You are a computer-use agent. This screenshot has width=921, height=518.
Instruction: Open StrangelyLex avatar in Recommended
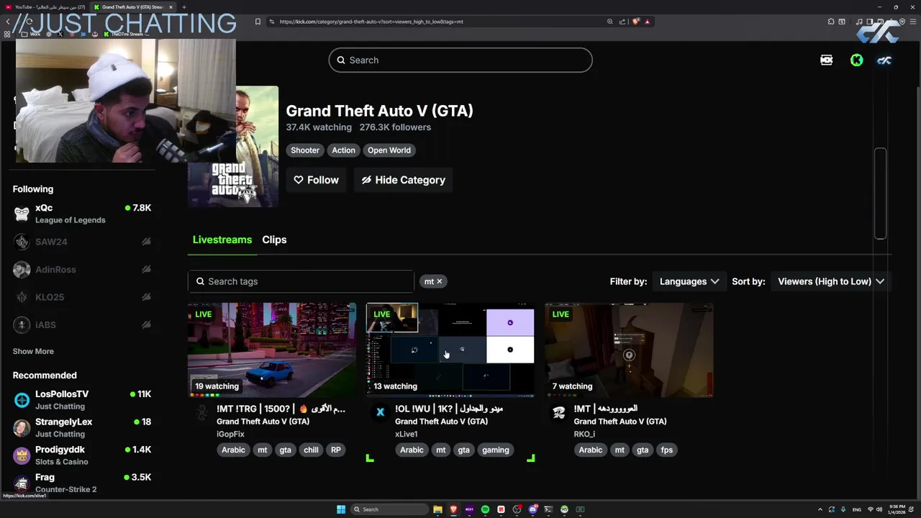click(x=22, y=428)
